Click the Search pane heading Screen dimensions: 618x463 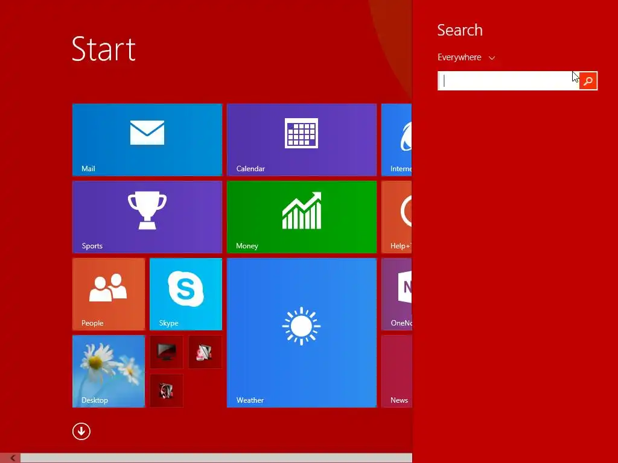(460, 30)
